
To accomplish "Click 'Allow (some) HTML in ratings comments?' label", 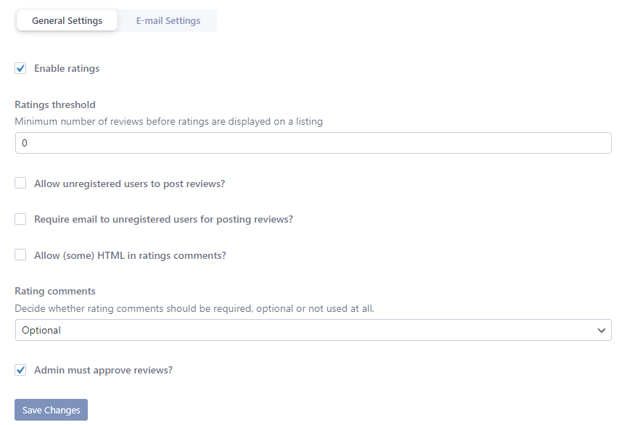I will (131, 255).
